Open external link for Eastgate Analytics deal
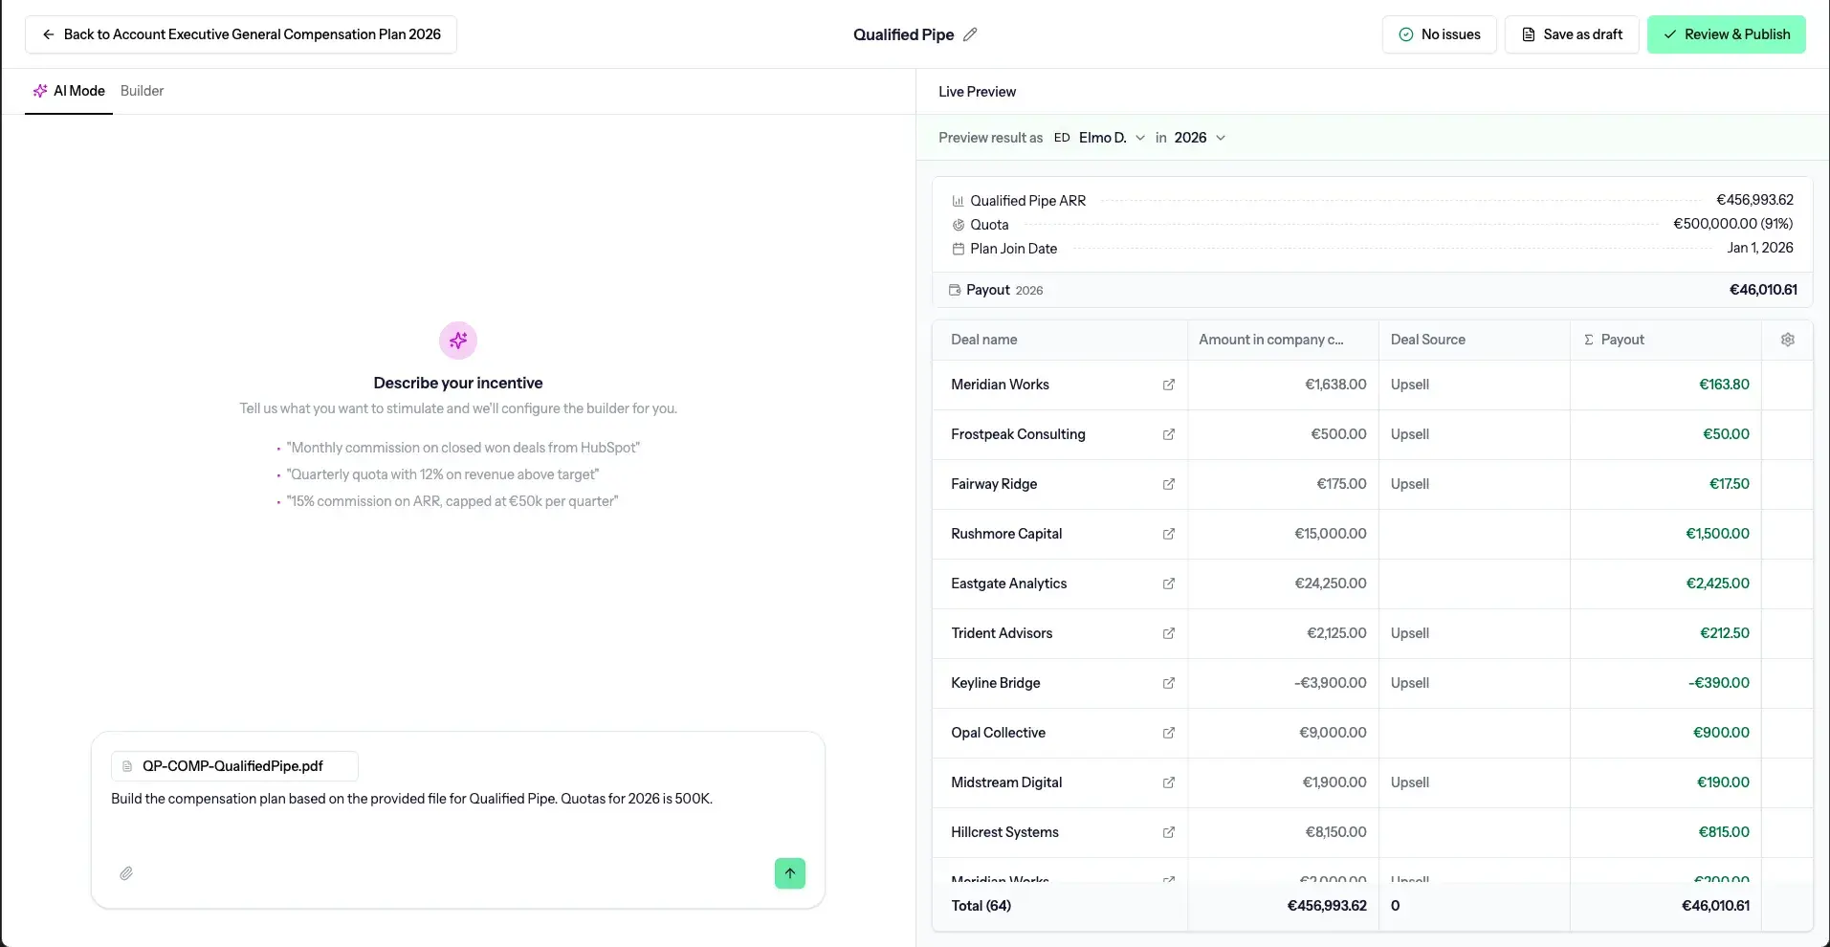This screenshot has width=1830, height=947. pyautogui.click(x=1168, y=584)
